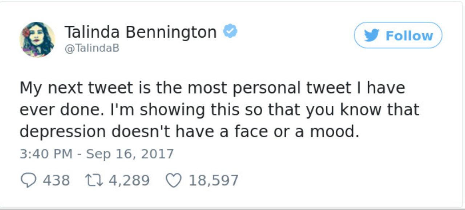Viewport: 465px width, 210px height.
Task: Open the tweet timestamp 3:40 PM link
Action: (x=46, y=154)
